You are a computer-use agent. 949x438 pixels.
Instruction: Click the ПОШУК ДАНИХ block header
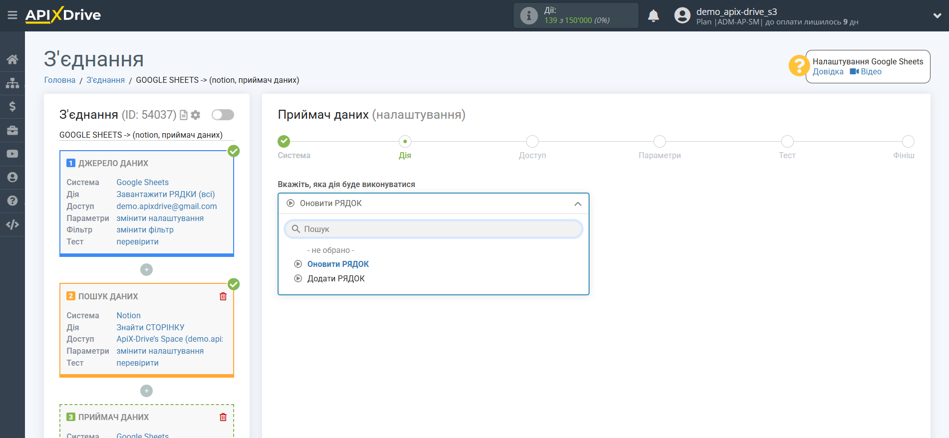tap(108, 296)
